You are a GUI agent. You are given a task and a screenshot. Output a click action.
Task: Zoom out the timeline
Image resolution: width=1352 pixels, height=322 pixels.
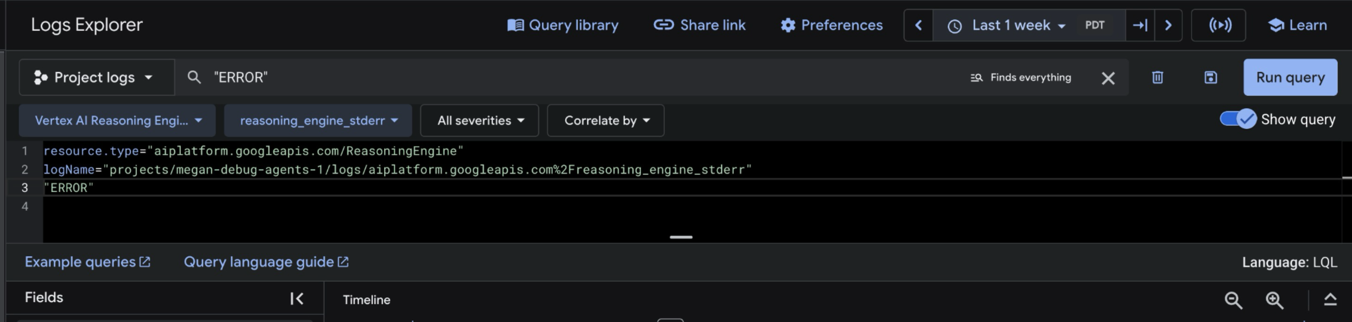pos(1233,300)
